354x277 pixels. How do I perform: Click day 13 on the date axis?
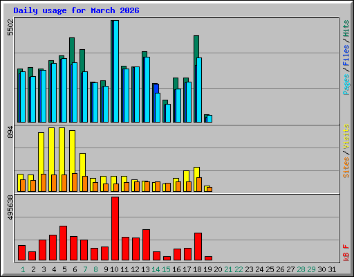click(x=145, y=269)
